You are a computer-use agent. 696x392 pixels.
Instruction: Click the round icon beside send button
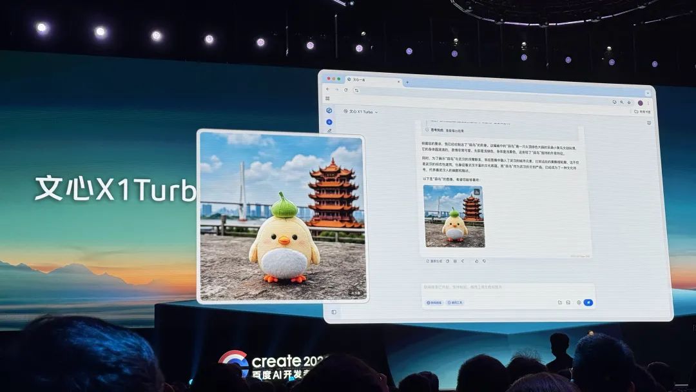click(x=579, y=302)
